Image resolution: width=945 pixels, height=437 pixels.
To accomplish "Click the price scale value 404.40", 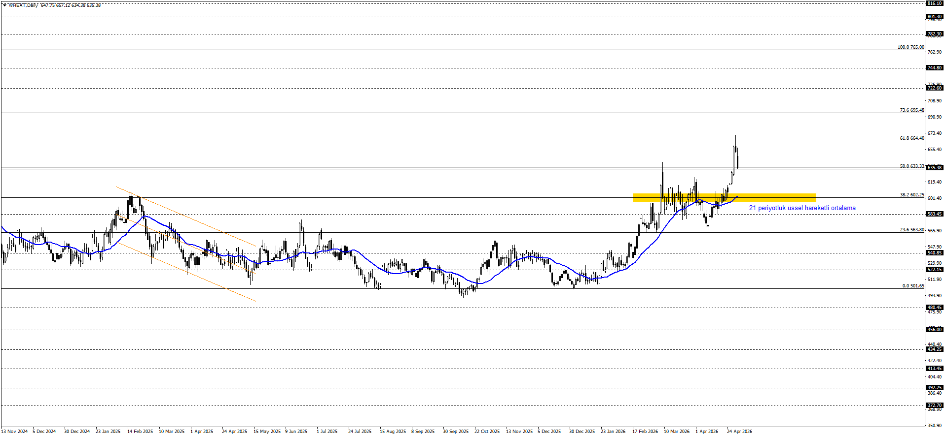I will pos(935,377).
